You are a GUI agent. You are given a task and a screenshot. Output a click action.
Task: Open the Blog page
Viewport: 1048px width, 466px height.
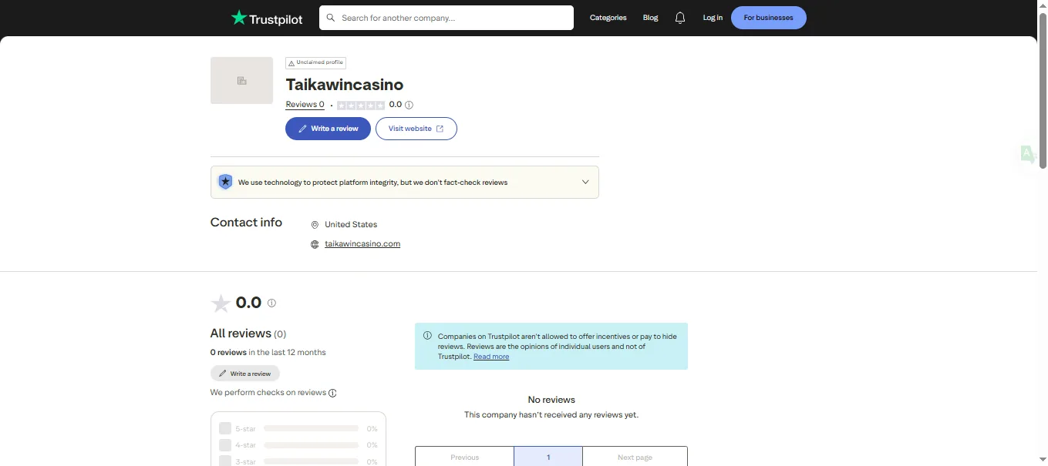(650, 18)
